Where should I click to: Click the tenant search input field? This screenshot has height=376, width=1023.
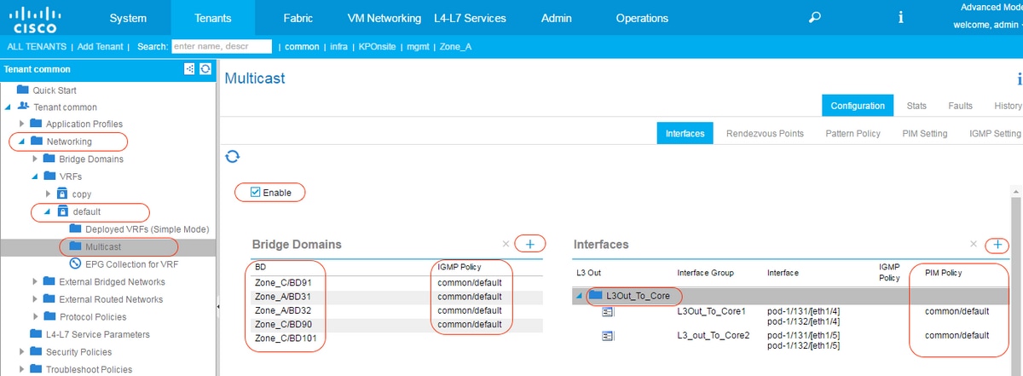[222, 47]
